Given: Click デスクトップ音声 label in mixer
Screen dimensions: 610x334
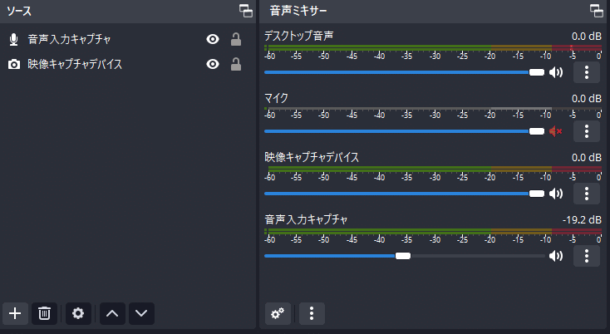Looking at the screenshot, I should (299, 37).
